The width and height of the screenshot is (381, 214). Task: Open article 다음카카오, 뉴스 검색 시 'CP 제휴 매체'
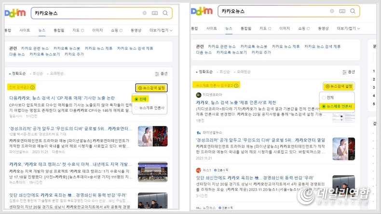pyautogui.click(x=62, y=98)
